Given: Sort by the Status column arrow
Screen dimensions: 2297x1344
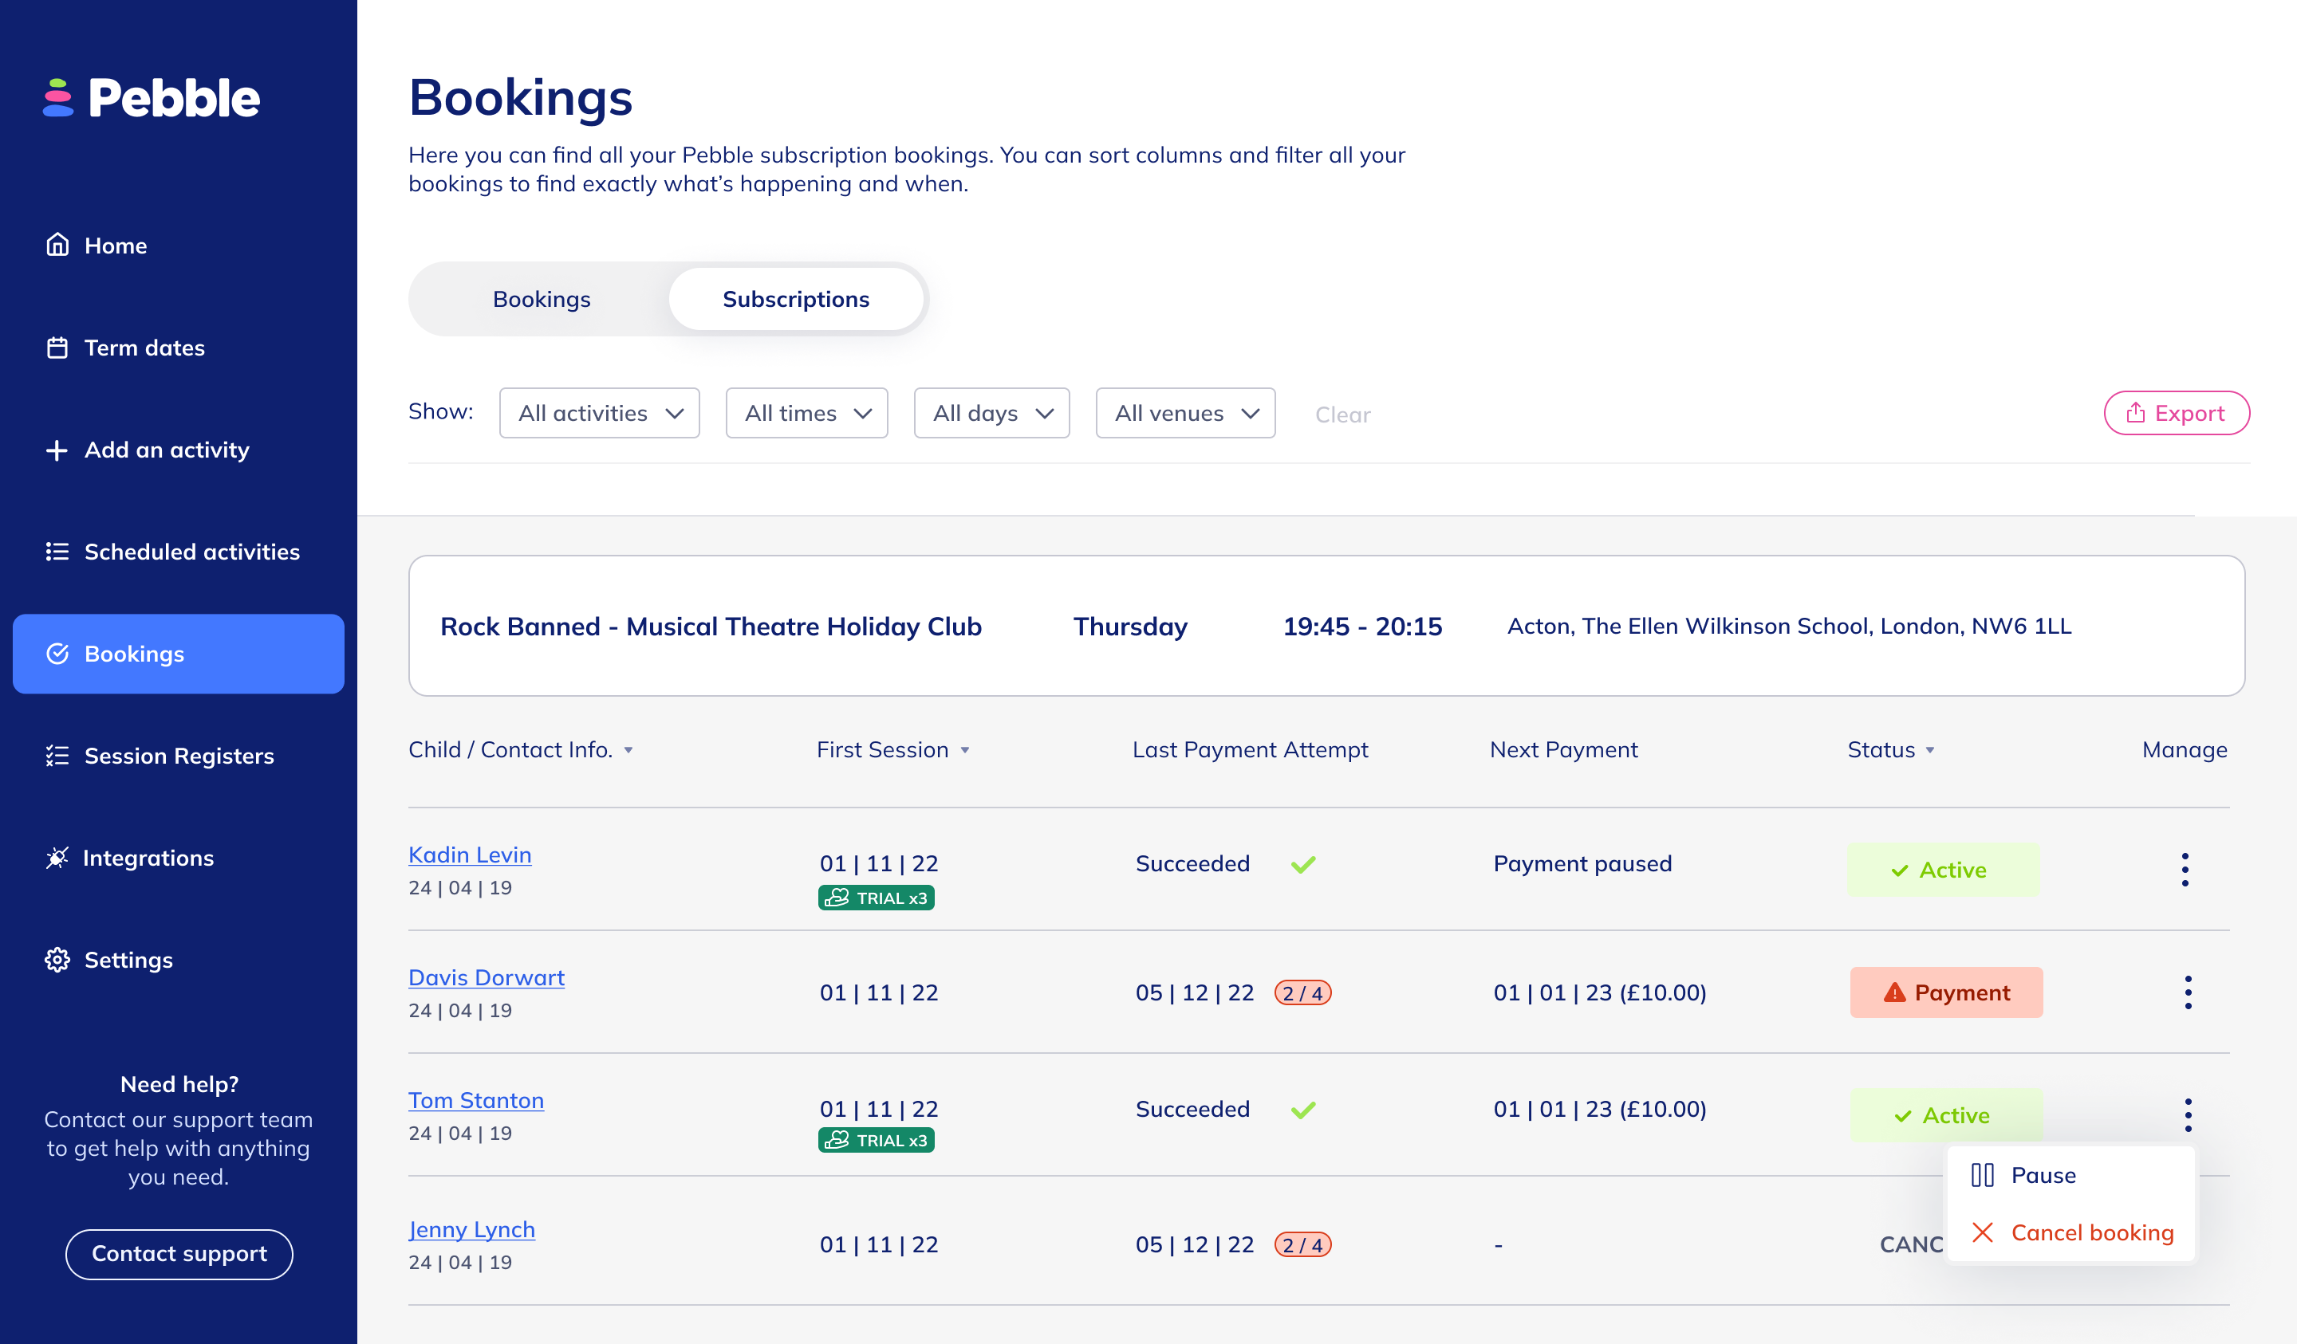Looking at the screenshot, I should point(1929,751).
